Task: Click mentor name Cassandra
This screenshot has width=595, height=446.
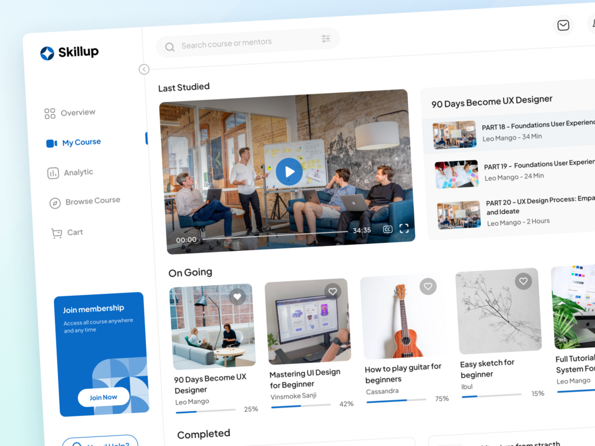Action: click(382, 392)
